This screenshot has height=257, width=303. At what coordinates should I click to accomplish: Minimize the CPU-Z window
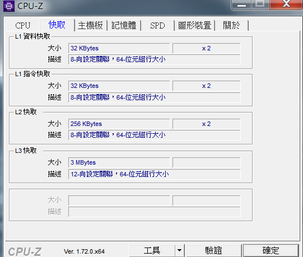click(241, 4)
